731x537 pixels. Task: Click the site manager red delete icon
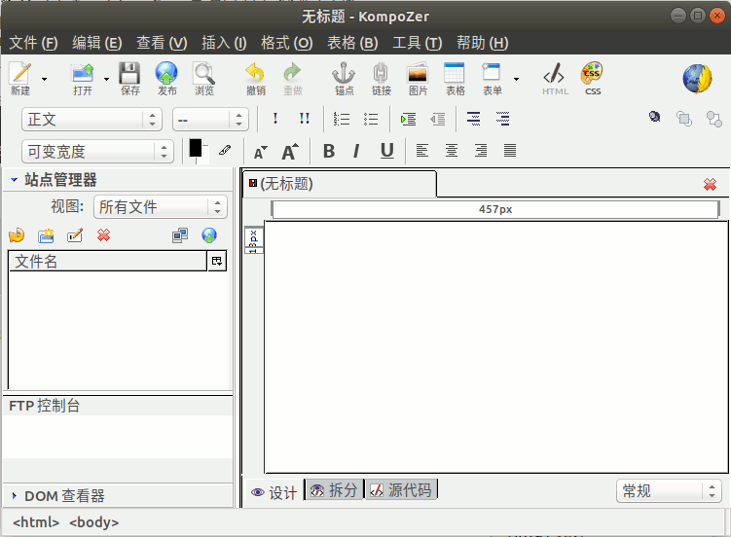103,235
